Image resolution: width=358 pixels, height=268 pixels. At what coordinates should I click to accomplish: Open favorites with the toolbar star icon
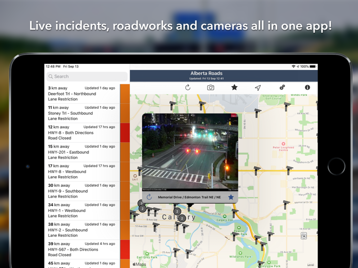point(234,87)
